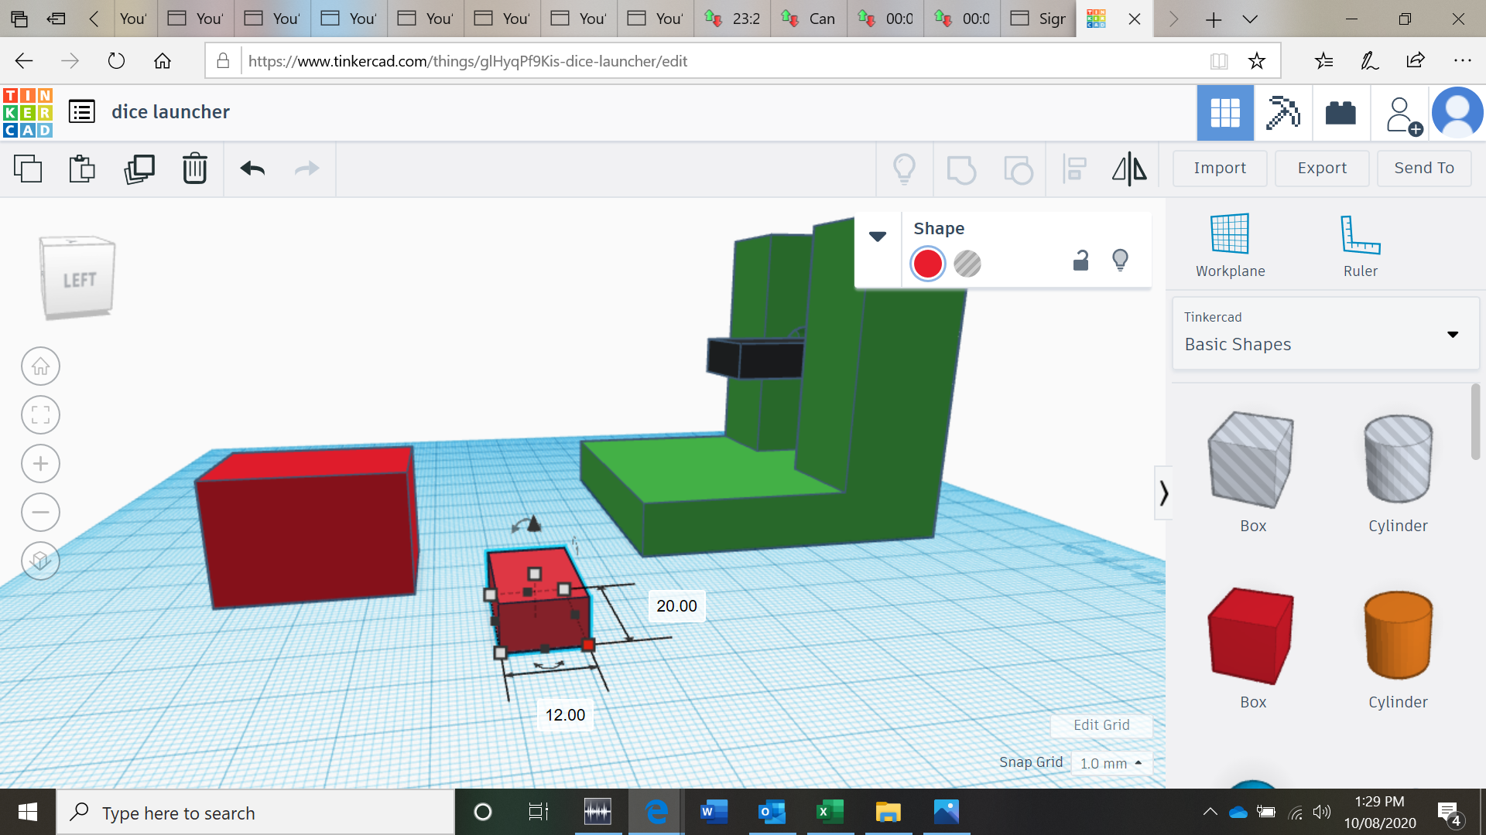
Task: Fit all in view icon
Action: [x=40, y=415]
